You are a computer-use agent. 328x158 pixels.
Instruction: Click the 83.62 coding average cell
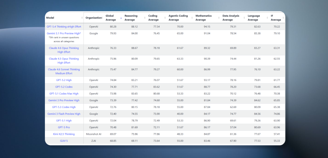coord(156,87)
